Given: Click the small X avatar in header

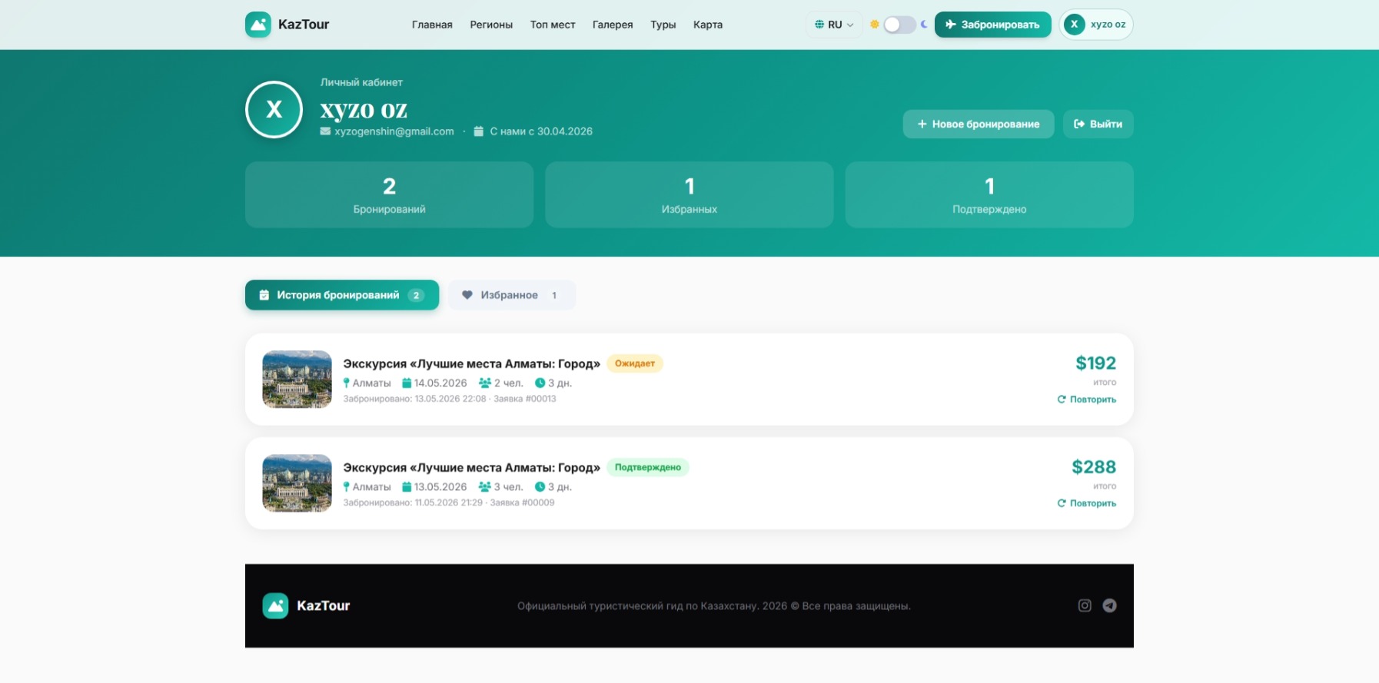Looking at the screenshot, I should tap(1074, 25).
